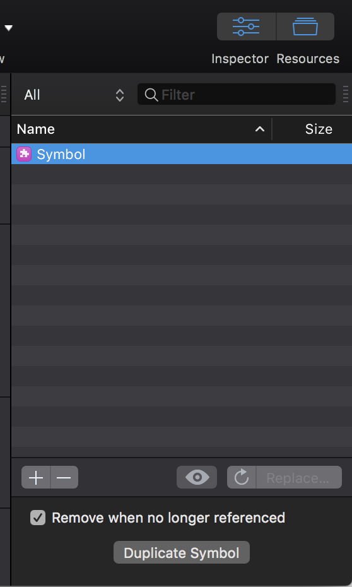Click the Duplicate Symbol button
Screen dimensions: 352x587
point(182,552)
